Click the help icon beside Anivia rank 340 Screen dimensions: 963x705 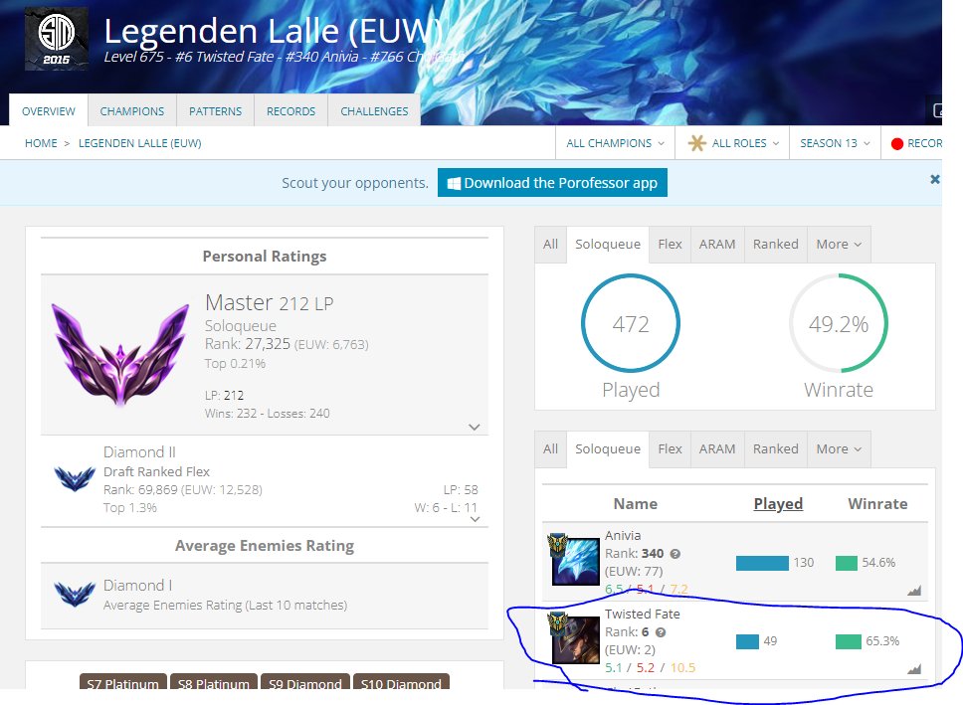(x=674, y=554)
